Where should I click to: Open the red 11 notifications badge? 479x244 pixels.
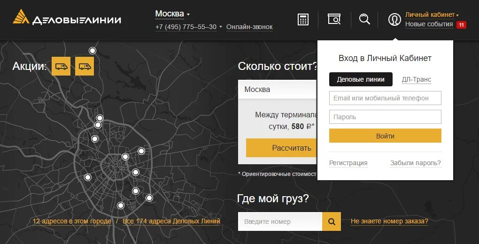[461, 25]
